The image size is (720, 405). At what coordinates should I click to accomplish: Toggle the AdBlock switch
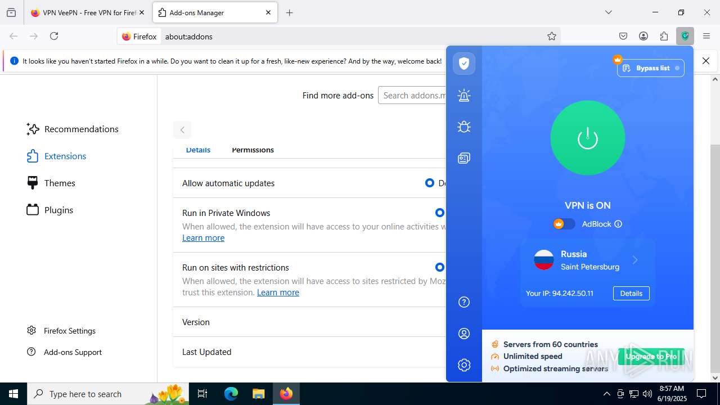pos(564,224)
